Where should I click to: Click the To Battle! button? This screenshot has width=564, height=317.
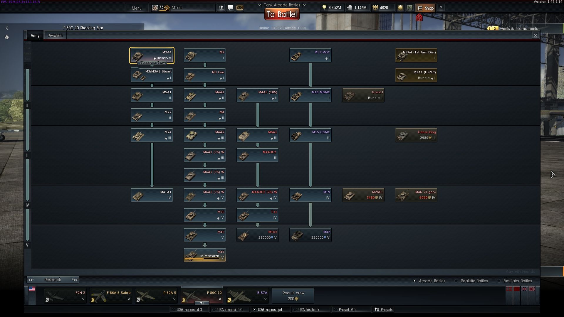point(282,14)
